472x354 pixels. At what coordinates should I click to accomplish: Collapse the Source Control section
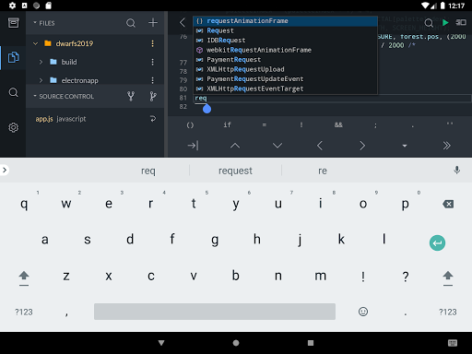(x=35, y=96)
